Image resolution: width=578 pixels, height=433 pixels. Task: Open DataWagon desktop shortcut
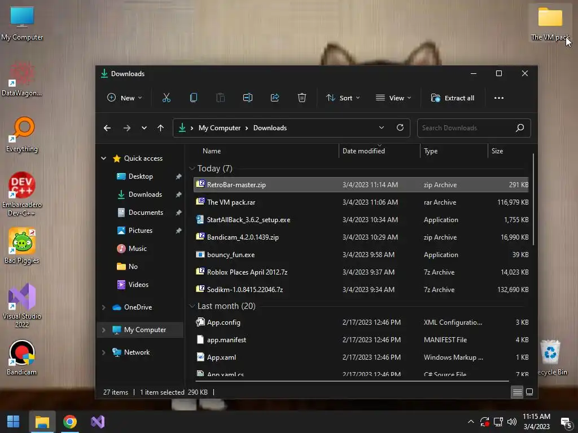22,79
